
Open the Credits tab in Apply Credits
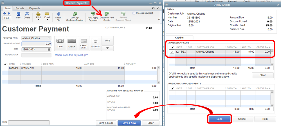click(179, 38)
